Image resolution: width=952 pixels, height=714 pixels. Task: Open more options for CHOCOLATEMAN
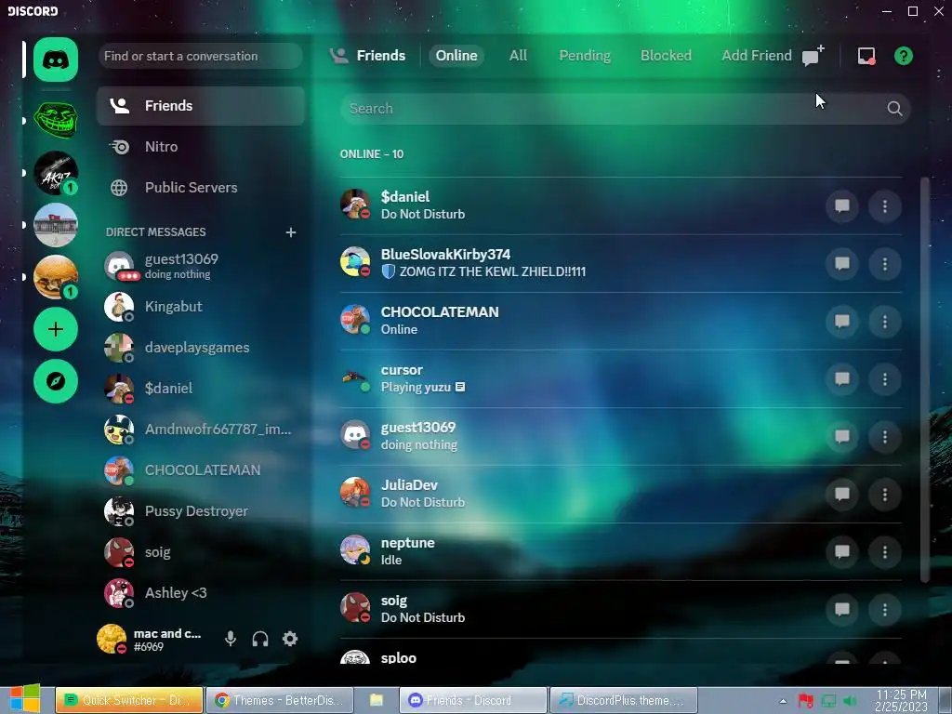click(885, 321)
